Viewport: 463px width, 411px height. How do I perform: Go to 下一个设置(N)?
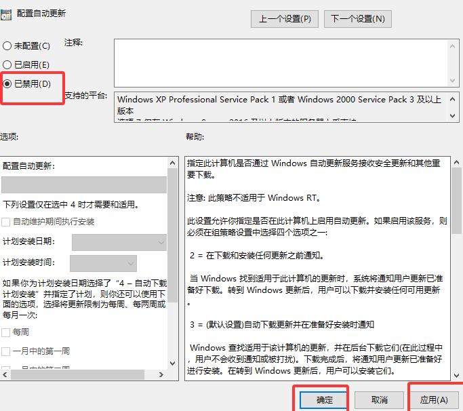(x=358, y=19)
